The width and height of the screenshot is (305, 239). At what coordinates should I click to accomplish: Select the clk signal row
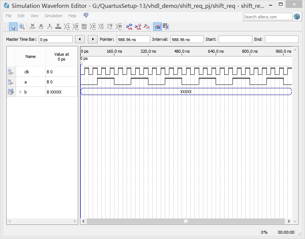click(42, 72)
